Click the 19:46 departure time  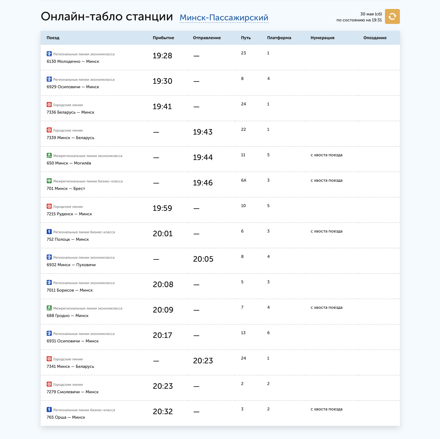tap(203, 183)
